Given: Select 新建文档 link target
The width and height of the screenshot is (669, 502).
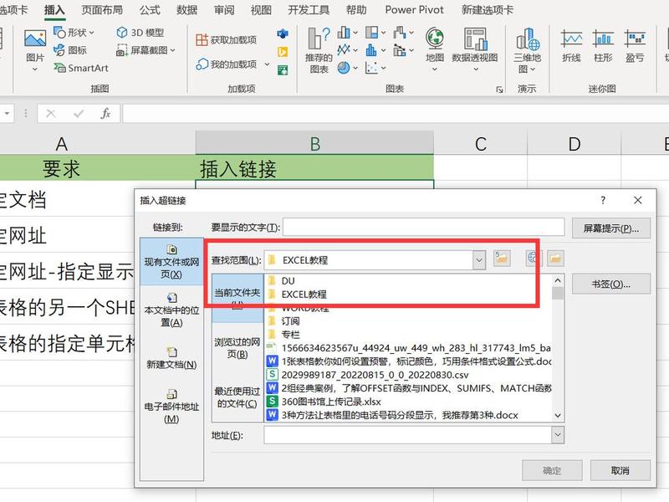Looking at the screenshot, I should pos(171,358).
